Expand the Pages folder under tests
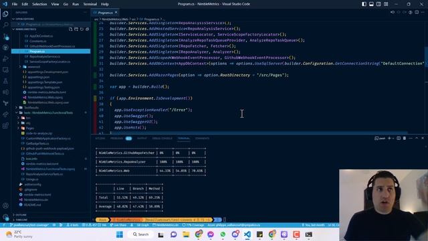The image size is (428, 241). coord(29,128)
